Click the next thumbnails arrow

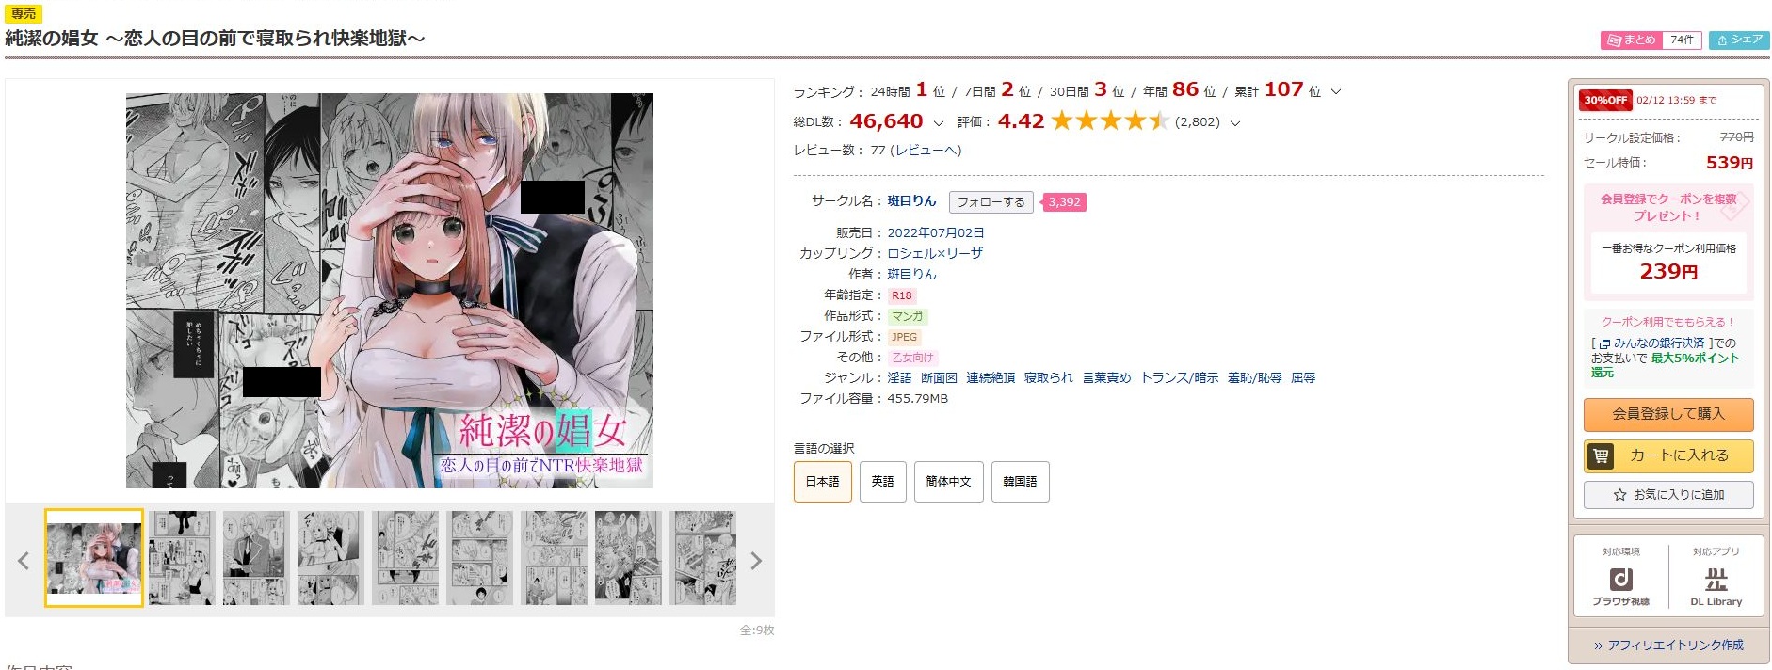point(755,561)
